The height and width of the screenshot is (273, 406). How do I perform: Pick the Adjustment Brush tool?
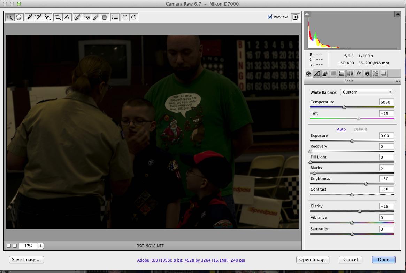tap(95, 17)
